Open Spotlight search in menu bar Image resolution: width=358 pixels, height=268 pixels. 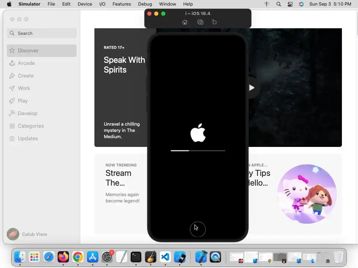coord(279,4)
